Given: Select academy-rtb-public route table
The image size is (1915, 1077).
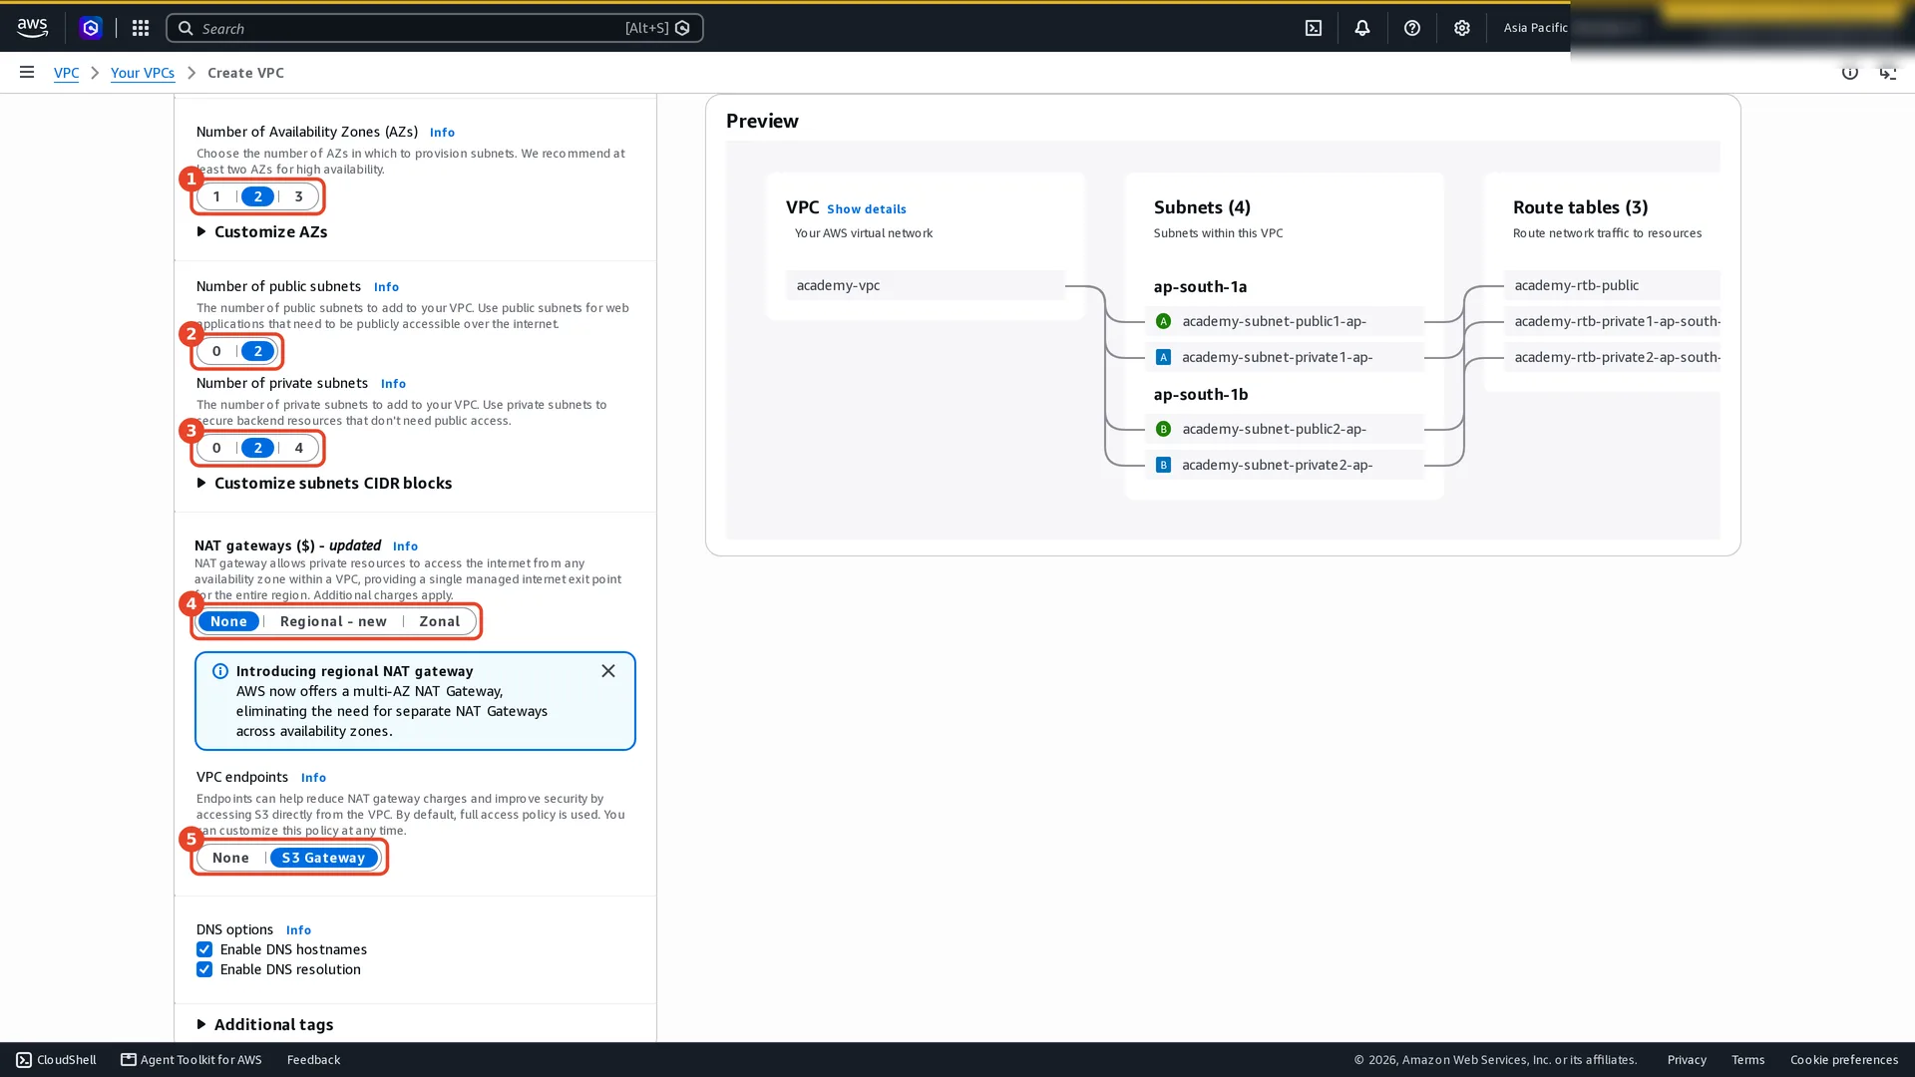Looking at the screenshot, I should [x=1612, y=285].
